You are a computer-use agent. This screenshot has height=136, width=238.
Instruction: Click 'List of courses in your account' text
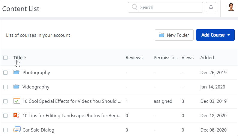pos(38,35)
